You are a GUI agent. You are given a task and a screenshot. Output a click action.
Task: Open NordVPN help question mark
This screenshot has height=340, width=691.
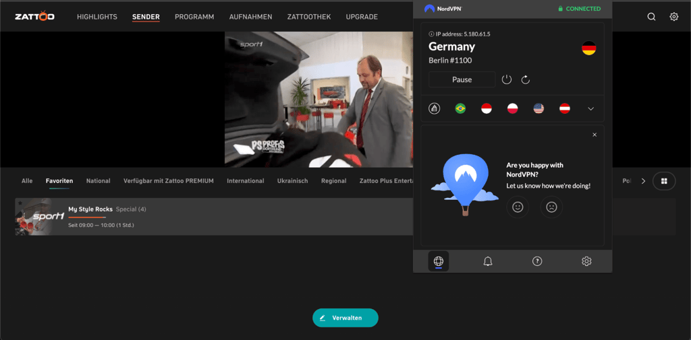pyautogui.click(x=536, y=261)
